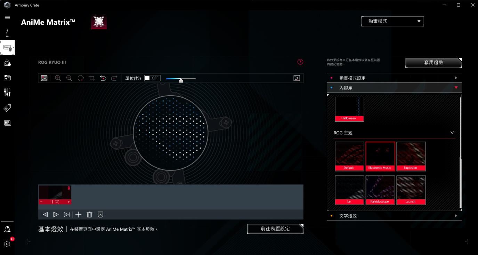This screenshot has height=255, width=478.
Task: Collapse the 內容庫 section
Action: (x=394, y=88)
